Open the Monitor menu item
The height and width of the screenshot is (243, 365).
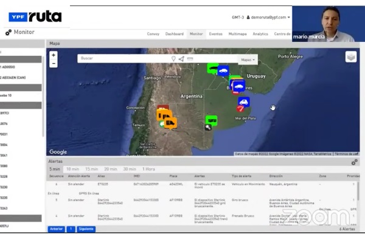pyautogui.click(x=196, y=34)
